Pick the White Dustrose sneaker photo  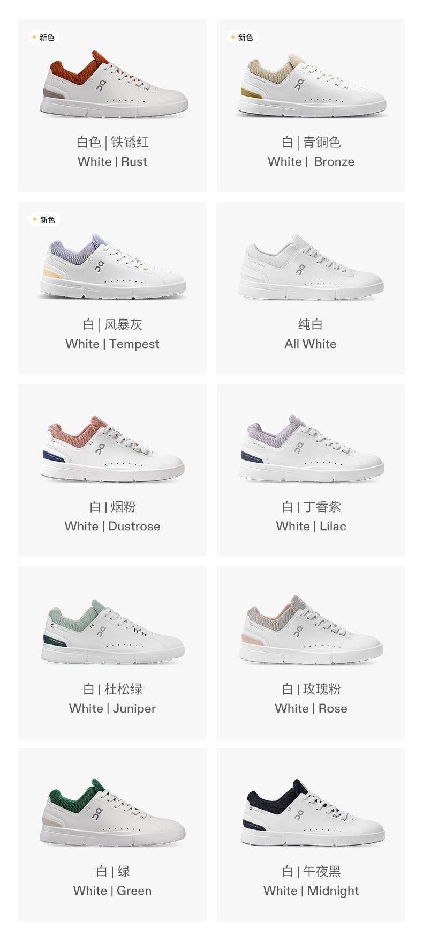pos(112,449)
